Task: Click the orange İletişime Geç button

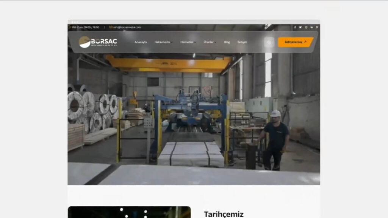Action: coord(296,42)
